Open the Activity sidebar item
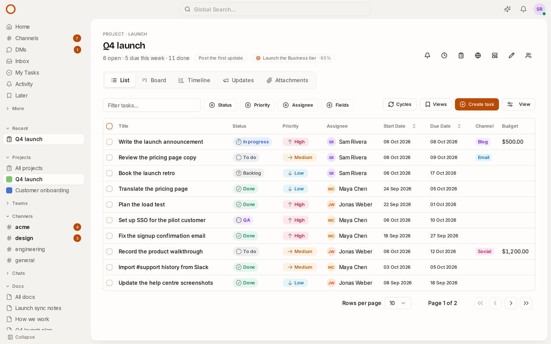This screenshot has height=344, width=551. point(44,84)
